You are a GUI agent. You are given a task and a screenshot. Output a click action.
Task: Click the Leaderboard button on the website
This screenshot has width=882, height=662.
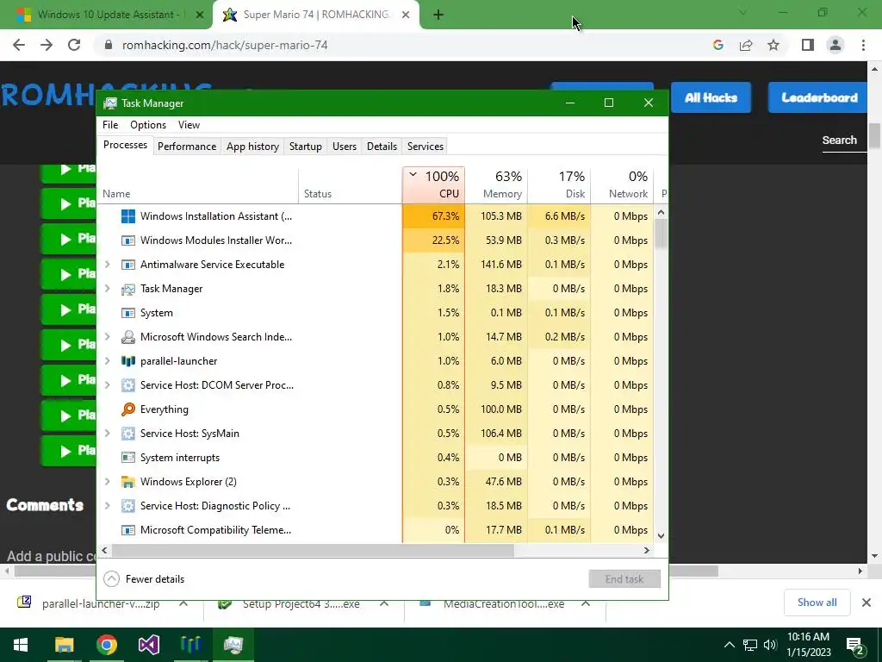tap(819, 97)
